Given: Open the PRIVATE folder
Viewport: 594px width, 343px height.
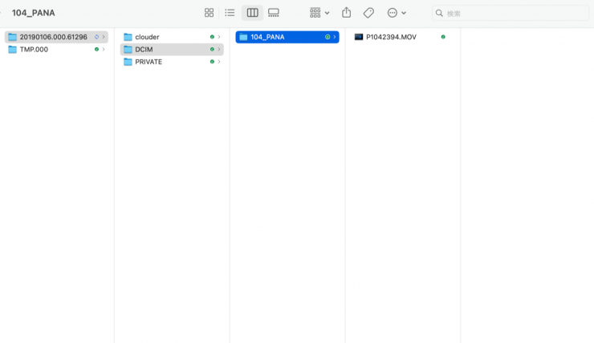Looking at the screenshot, I should pyautogui.click(x=148, y=62).
